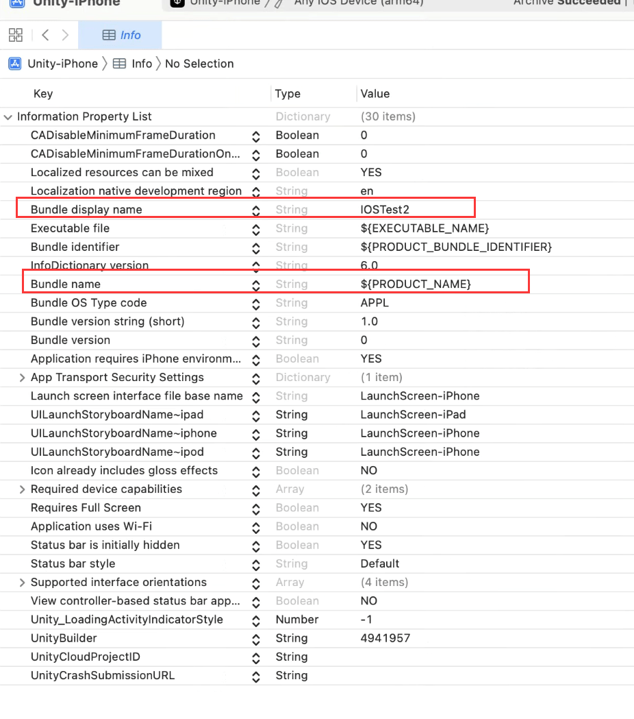This screenshot has height=719, width=634.
Task: Click the APPL value
Action: [x=375, y=303]
